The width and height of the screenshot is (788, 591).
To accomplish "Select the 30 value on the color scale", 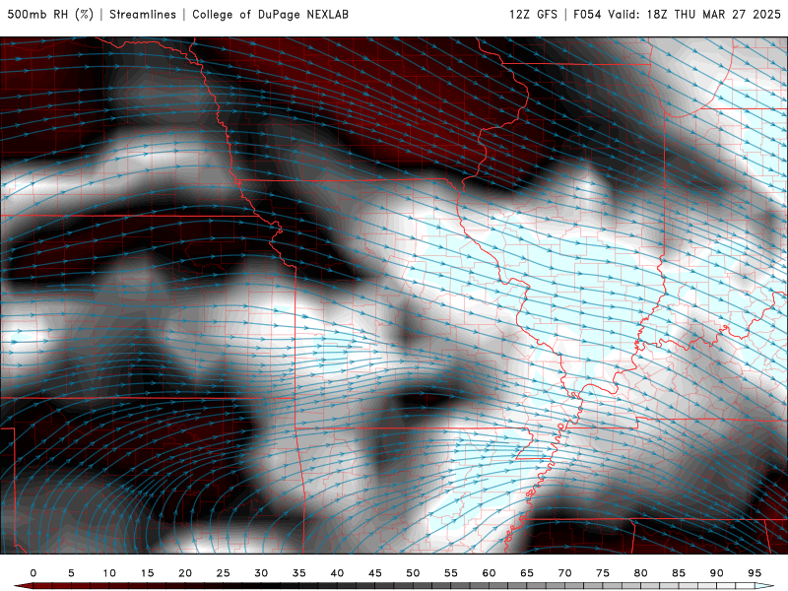I will tap(261, 573).
